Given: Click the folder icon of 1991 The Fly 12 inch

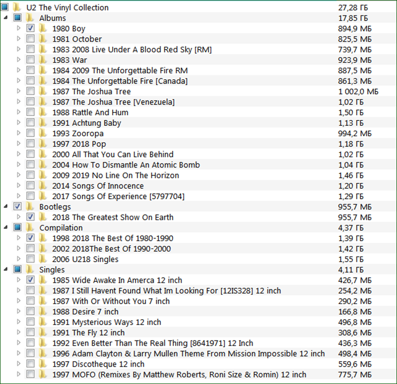Looking at the screenshot, I should tap(43, 332).
